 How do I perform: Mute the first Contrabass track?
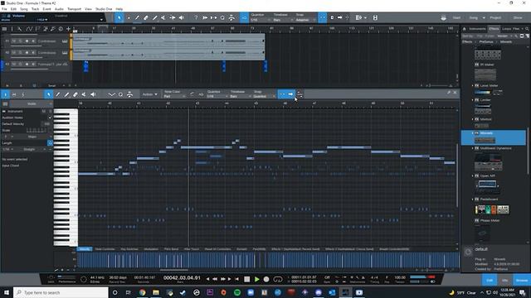tap(14, 41)
